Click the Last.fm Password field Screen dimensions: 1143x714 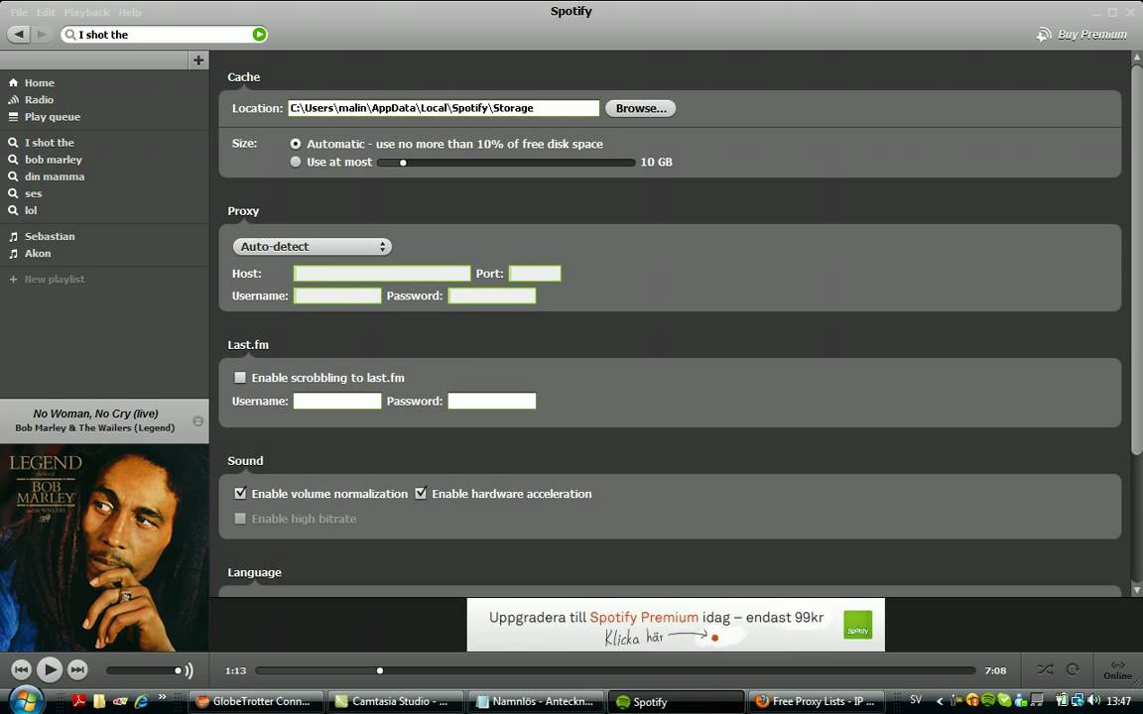[x=492, y=401]
